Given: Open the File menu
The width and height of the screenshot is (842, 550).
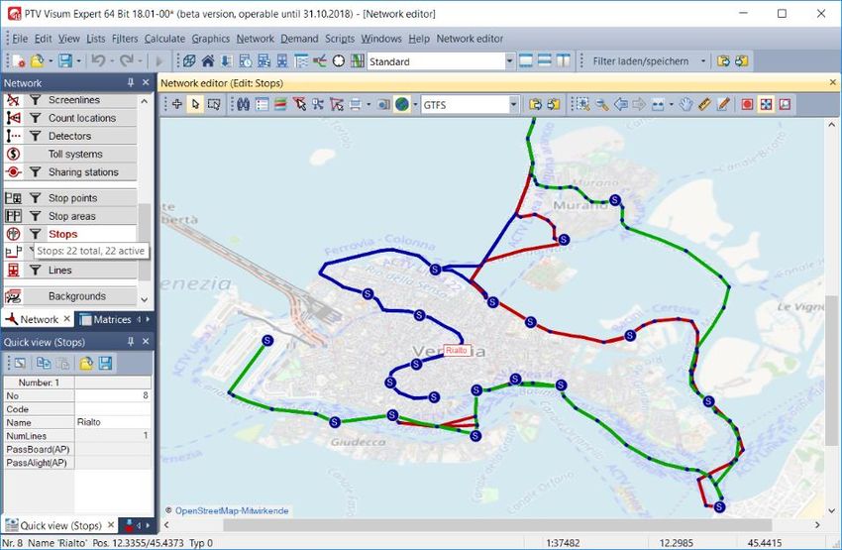Looking at the screenshot, I should 20,39.
